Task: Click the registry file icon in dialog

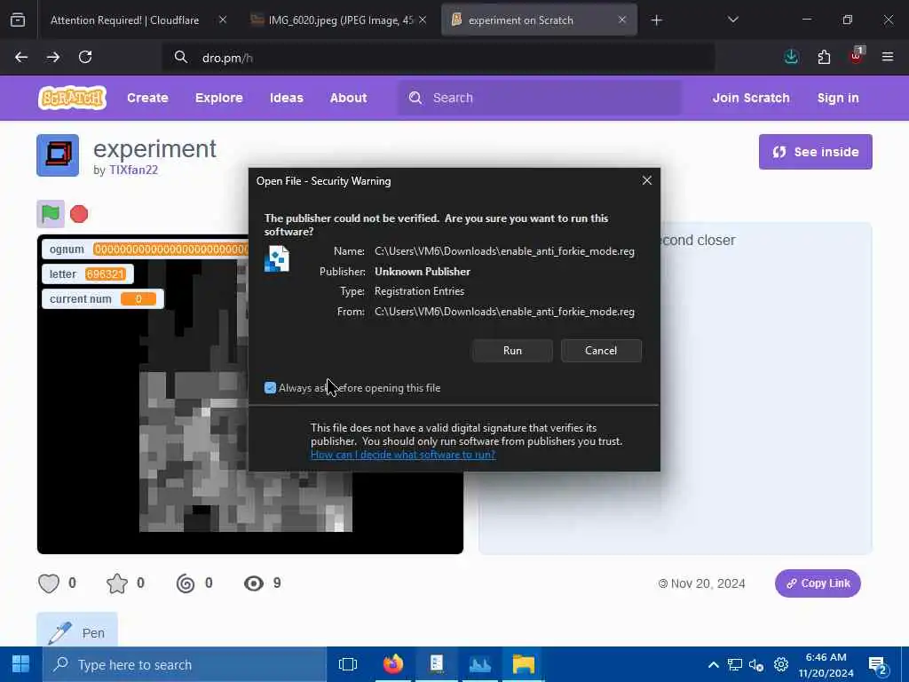Action: point(277,258)
